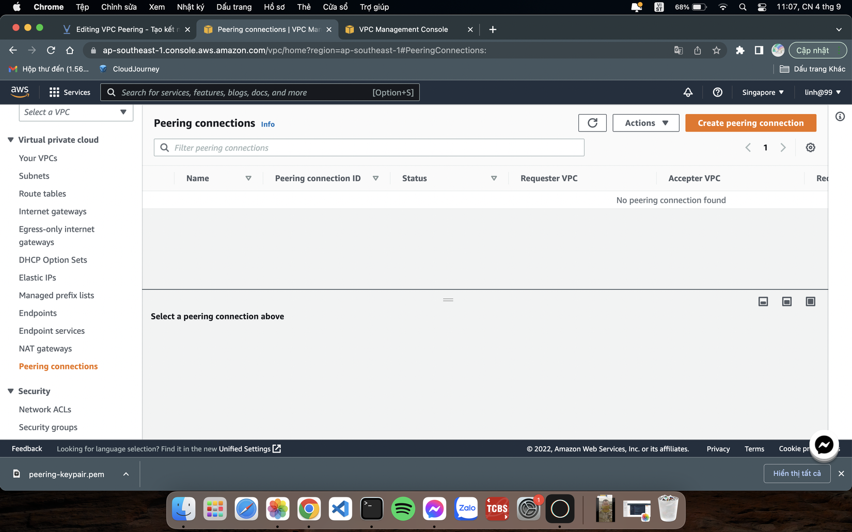Open linh@99 account menu
The height and width of the screenshot is (532, 852).
click(x=823, y=92)
